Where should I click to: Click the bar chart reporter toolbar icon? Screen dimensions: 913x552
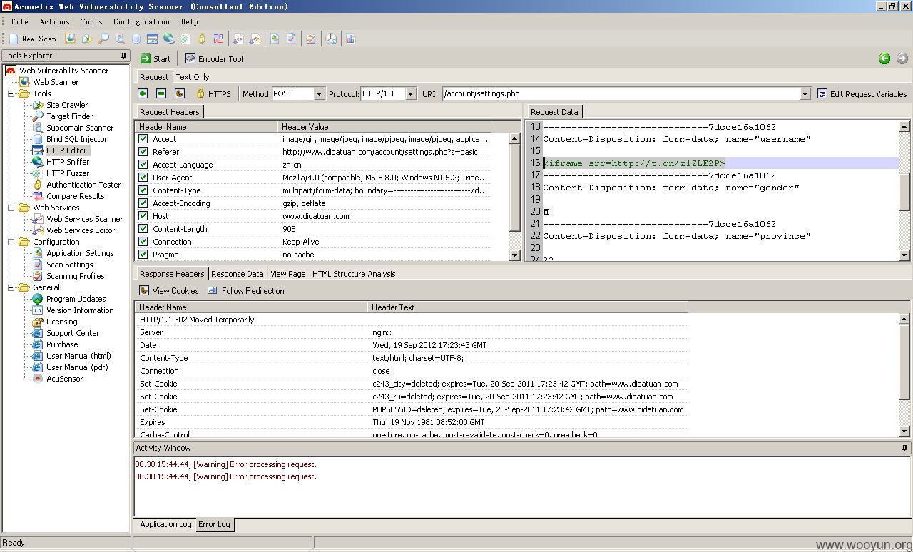tap(351, 39)
